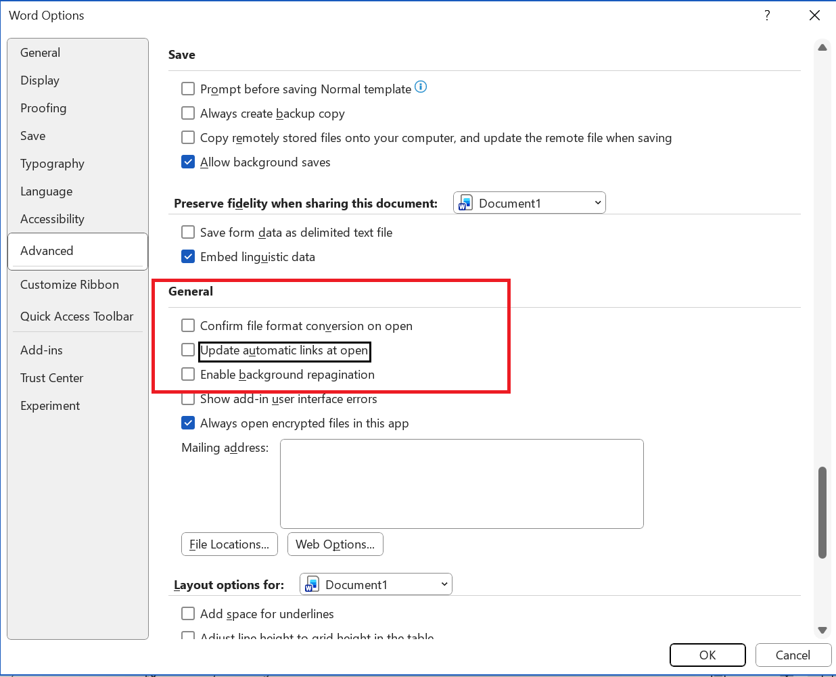Close the Word Options dialog

coord(814,15)
